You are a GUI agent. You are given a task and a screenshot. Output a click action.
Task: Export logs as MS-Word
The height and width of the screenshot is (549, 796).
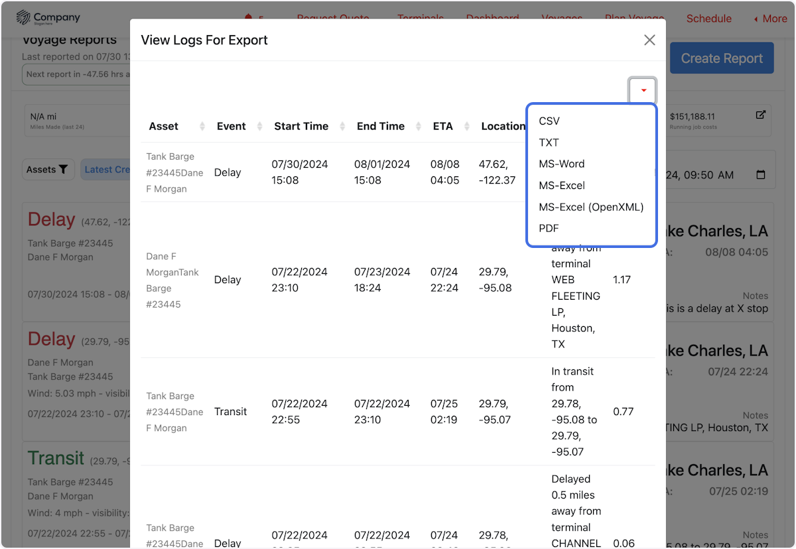[x=561, y=164]
